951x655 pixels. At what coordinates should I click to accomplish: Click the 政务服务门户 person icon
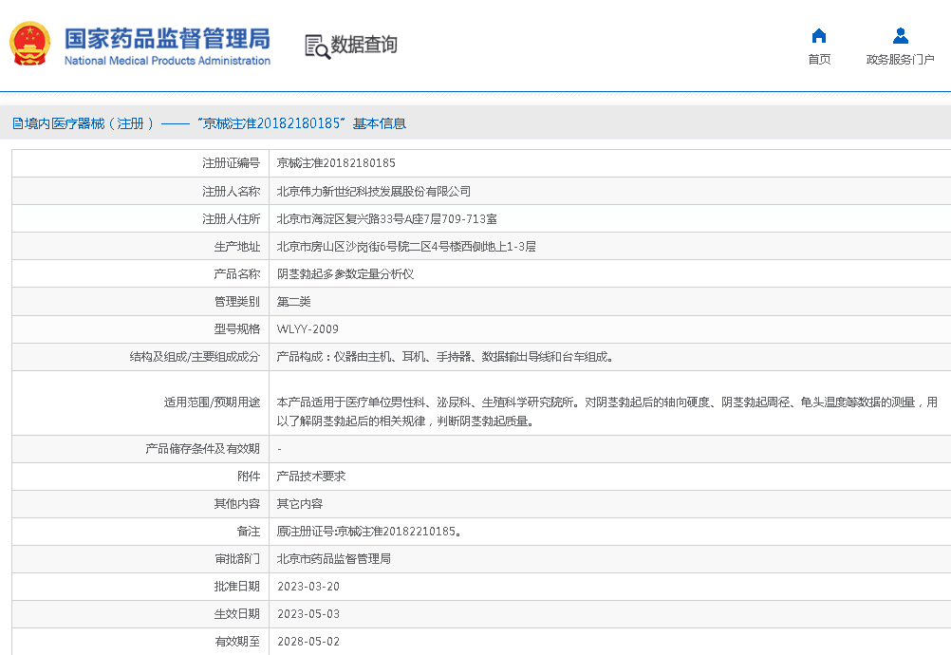(x=900, y=36)
